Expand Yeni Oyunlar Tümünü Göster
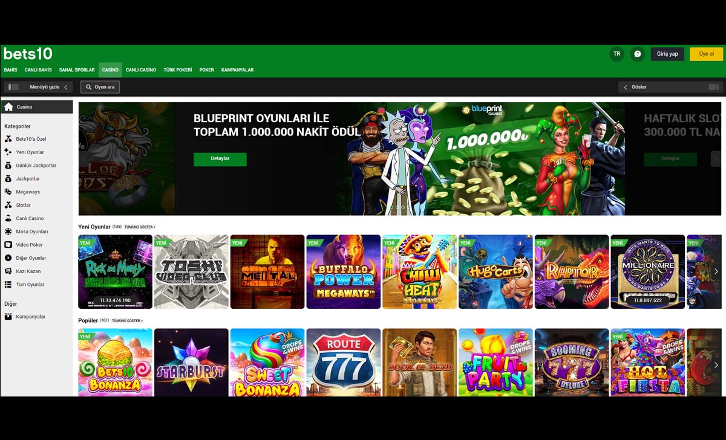Image resolution: width=726 pixels, height=440 pixels. 140,227
